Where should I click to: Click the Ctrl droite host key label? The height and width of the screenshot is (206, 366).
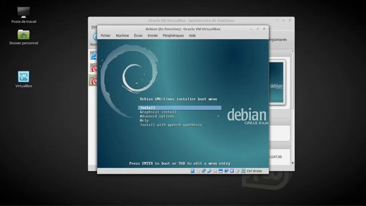[x=254, y=171]
